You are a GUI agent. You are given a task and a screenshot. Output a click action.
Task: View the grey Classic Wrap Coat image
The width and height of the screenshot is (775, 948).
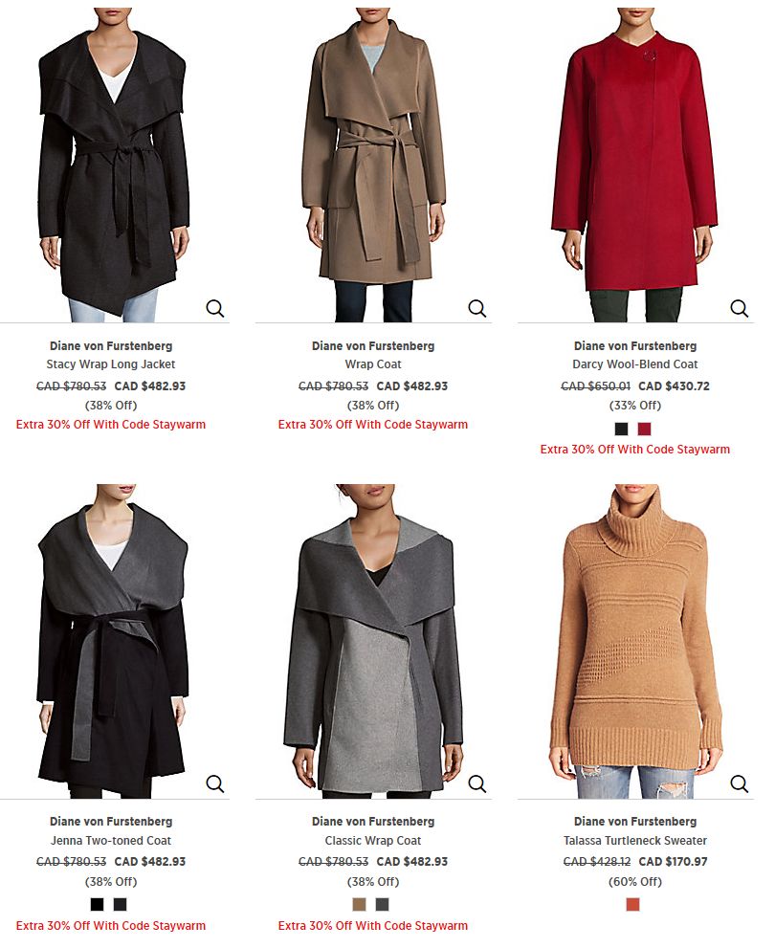click(x=373, y=641)
